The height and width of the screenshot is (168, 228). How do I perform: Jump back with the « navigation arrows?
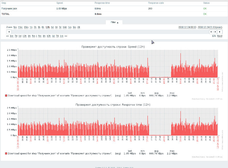pos(7,36)
